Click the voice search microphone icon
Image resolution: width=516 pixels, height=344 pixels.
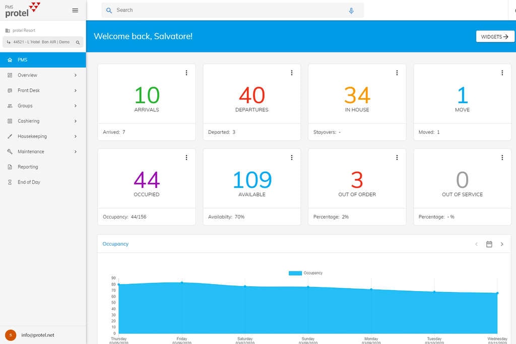tap(351, 11)
